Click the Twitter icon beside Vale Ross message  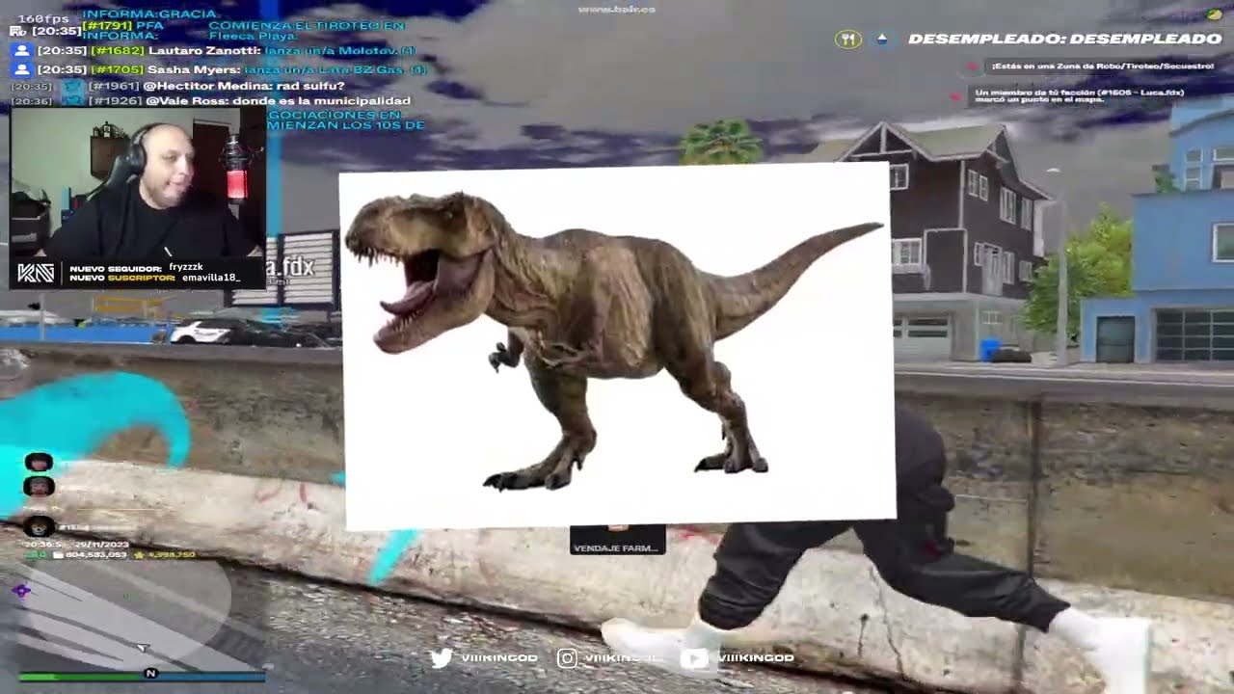coord(71,101)
